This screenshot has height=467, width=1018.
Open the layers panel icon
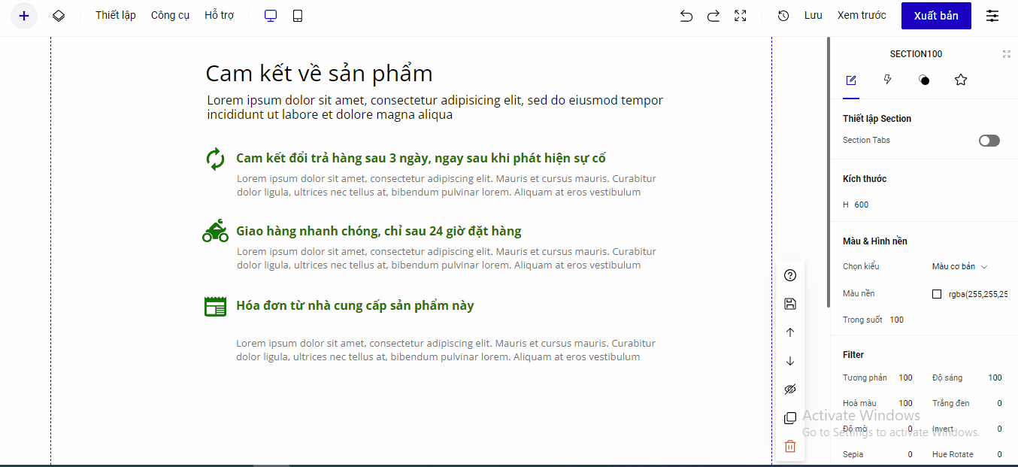[59, 16]
